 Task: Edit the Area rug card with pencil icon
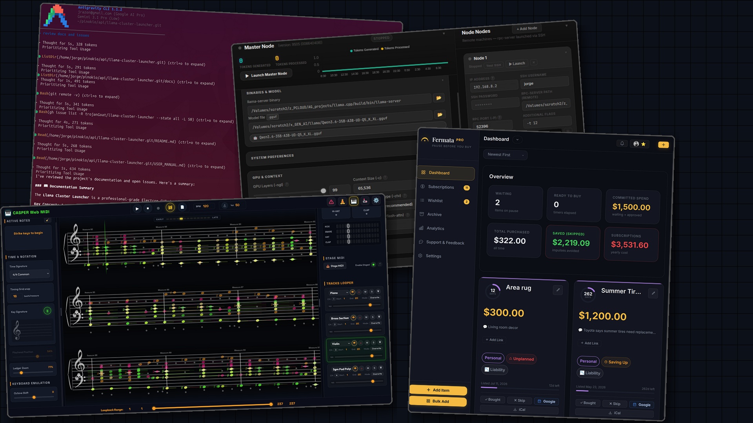click(558, 290)
